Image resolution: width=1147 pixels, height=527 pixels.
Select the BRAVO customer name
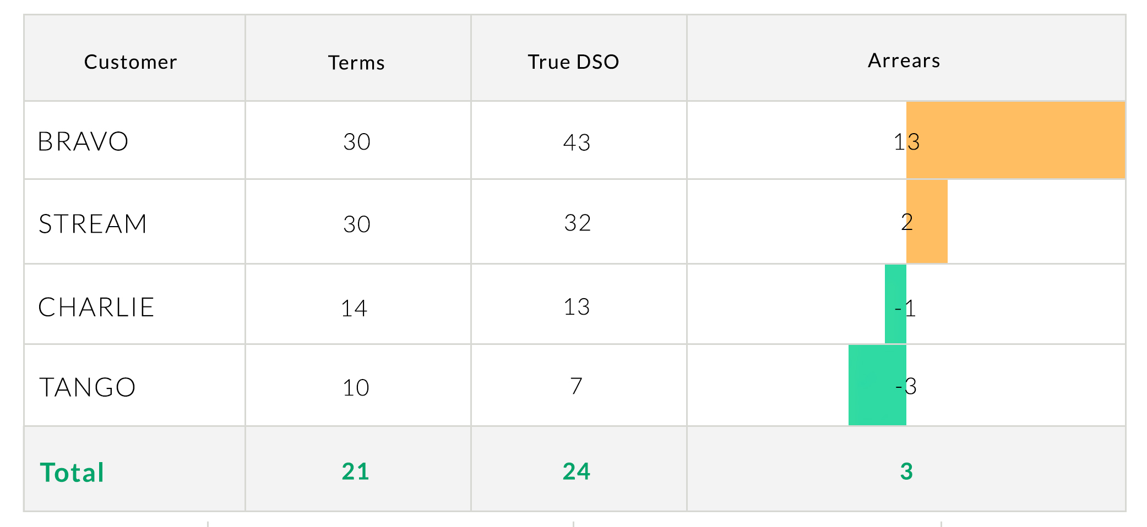point(83,141)
